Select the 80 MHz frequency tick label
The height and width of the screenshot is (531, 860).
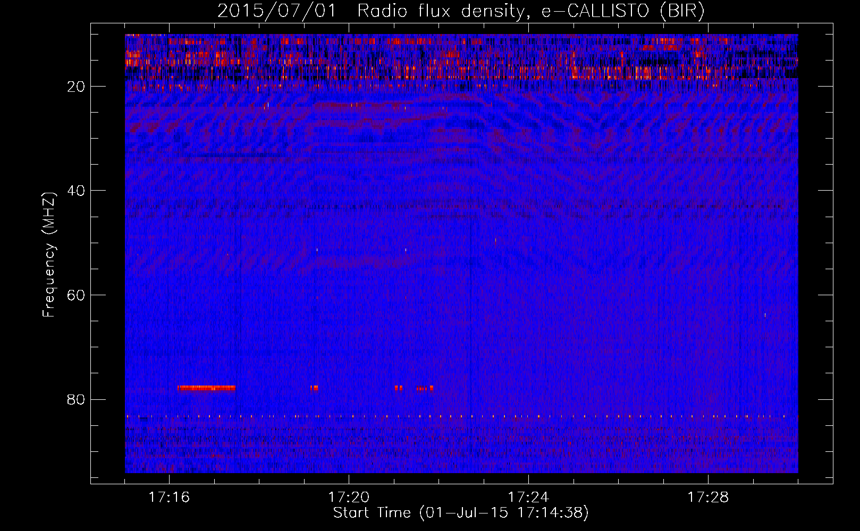(x=76, y=399)
